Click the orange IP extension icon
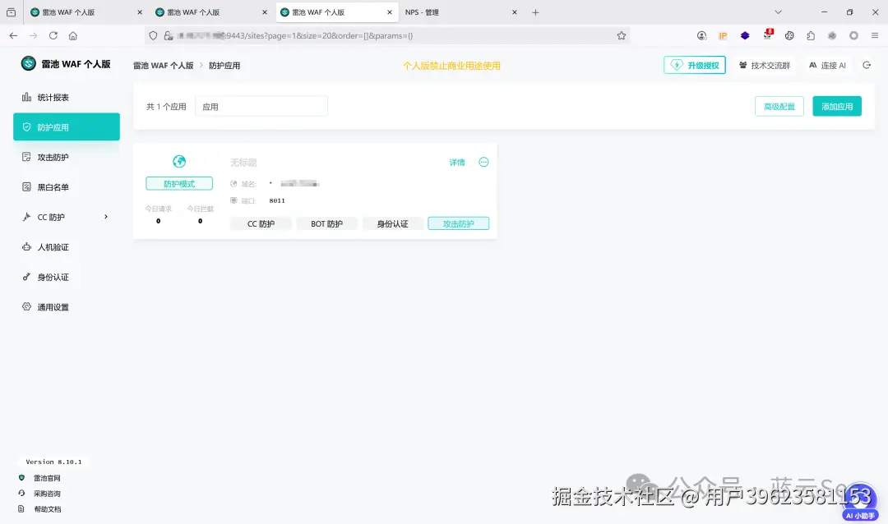Screen dimensions: 888x524 tap(724, 35)
